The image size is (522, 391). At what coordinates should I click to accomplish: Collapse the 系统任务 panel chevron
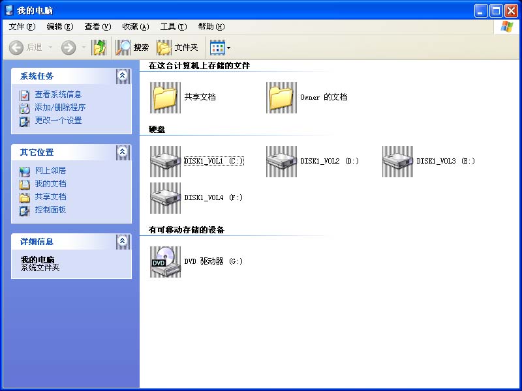123,76
